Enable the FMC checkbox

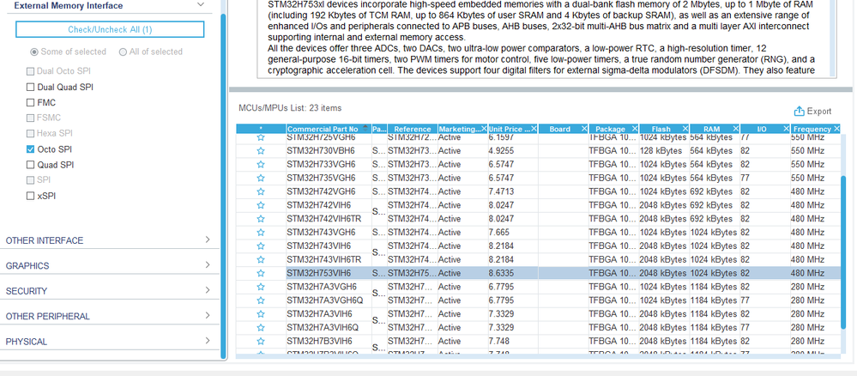point(31,102)
